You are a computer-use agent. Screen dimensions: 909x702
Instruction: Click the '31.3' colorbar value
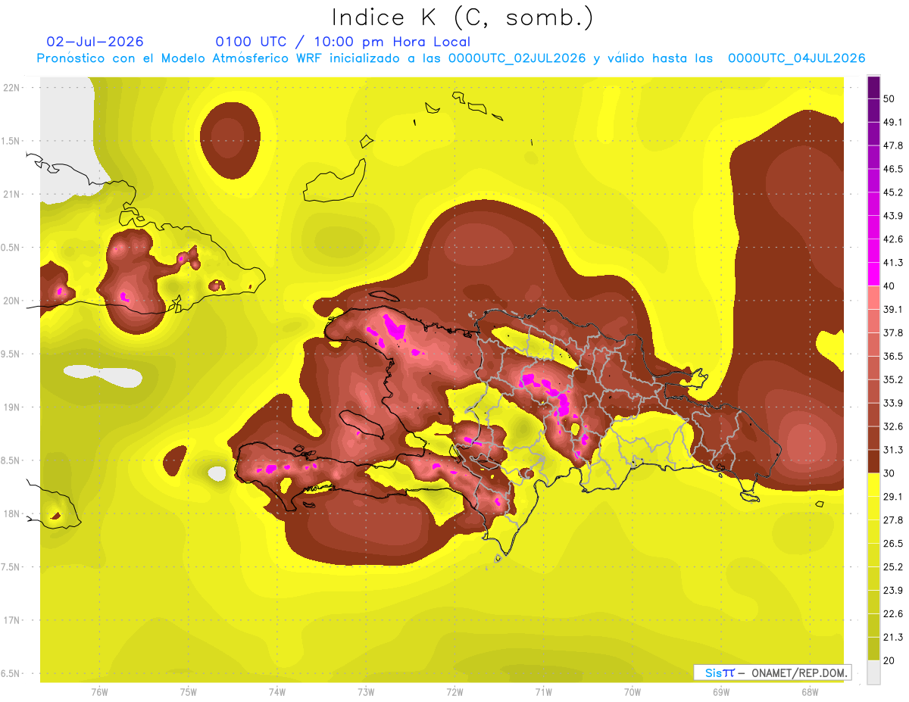pos(893,450)
